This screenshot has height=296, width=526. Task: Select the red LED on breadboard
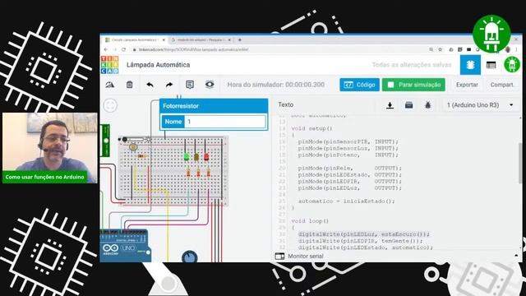206,156
